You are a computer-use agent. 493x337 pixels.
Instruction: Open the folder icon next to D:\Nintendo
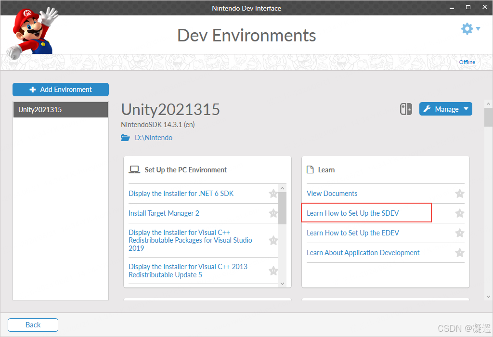126,137
